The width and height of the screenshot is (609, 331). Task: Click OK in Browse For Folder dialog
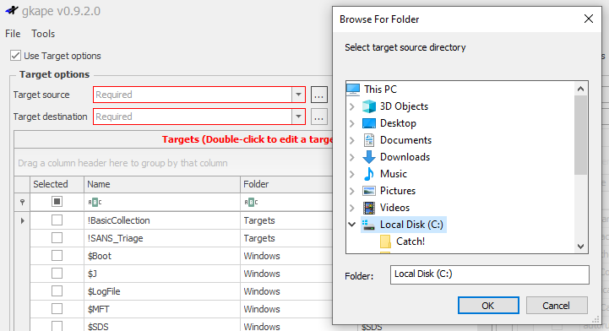coord(488,306)
